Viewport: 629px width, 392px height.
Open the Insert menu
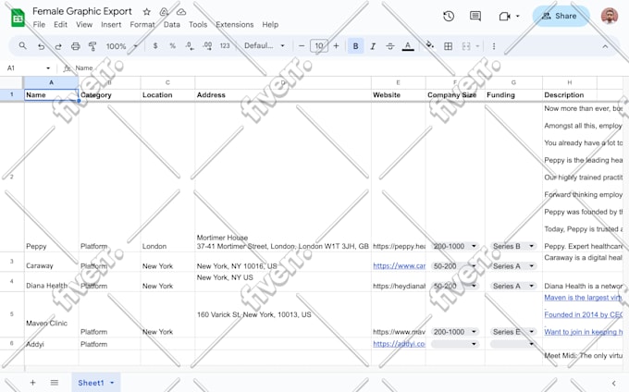point(111,24)
